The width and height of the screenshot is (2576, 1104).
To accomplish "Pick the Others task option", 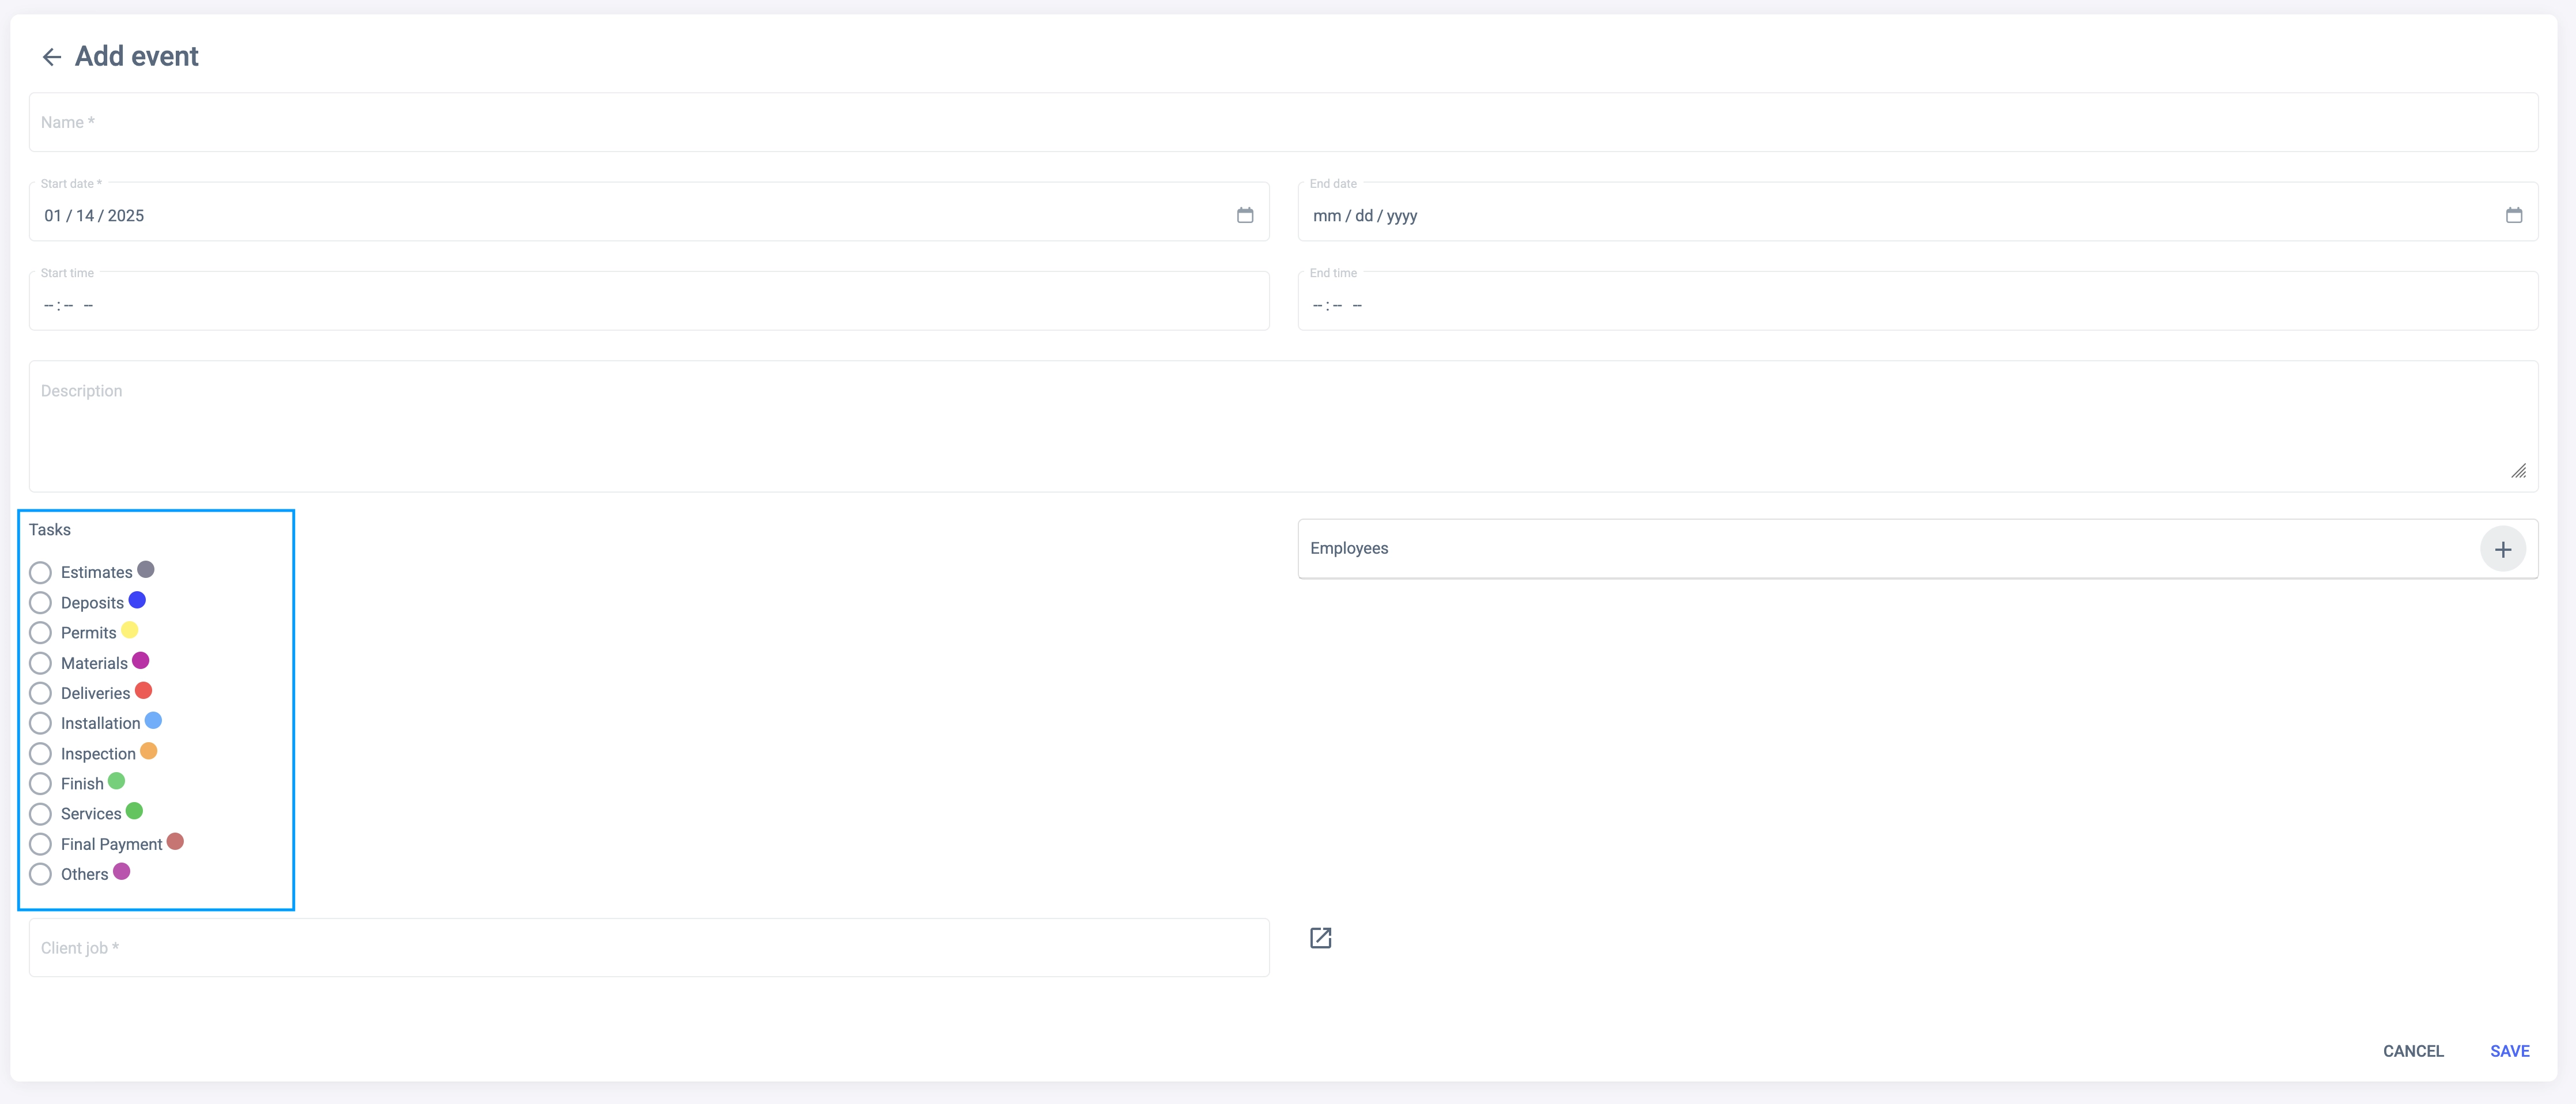I will 40,874.
